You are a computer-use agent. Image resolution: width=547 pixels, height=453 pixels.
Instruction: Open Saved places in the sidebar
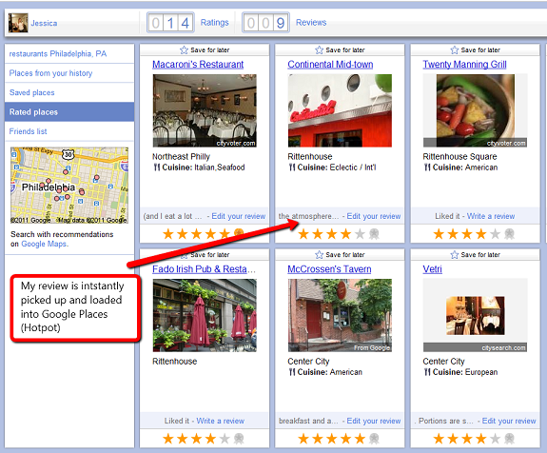tap(69, 92)
